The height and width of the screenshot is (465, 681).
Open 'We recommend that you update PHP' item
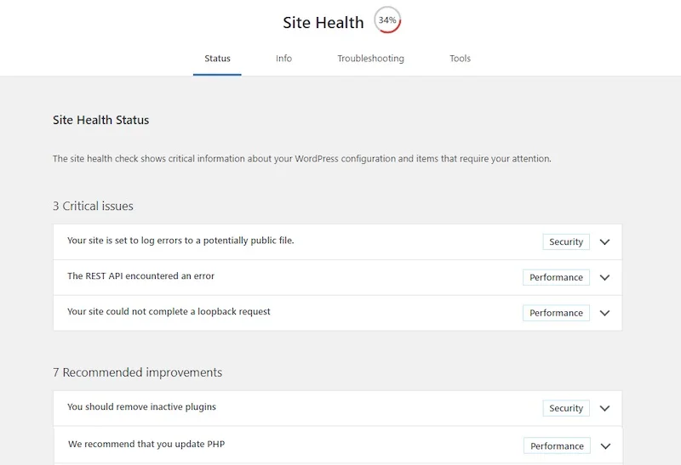338,445
